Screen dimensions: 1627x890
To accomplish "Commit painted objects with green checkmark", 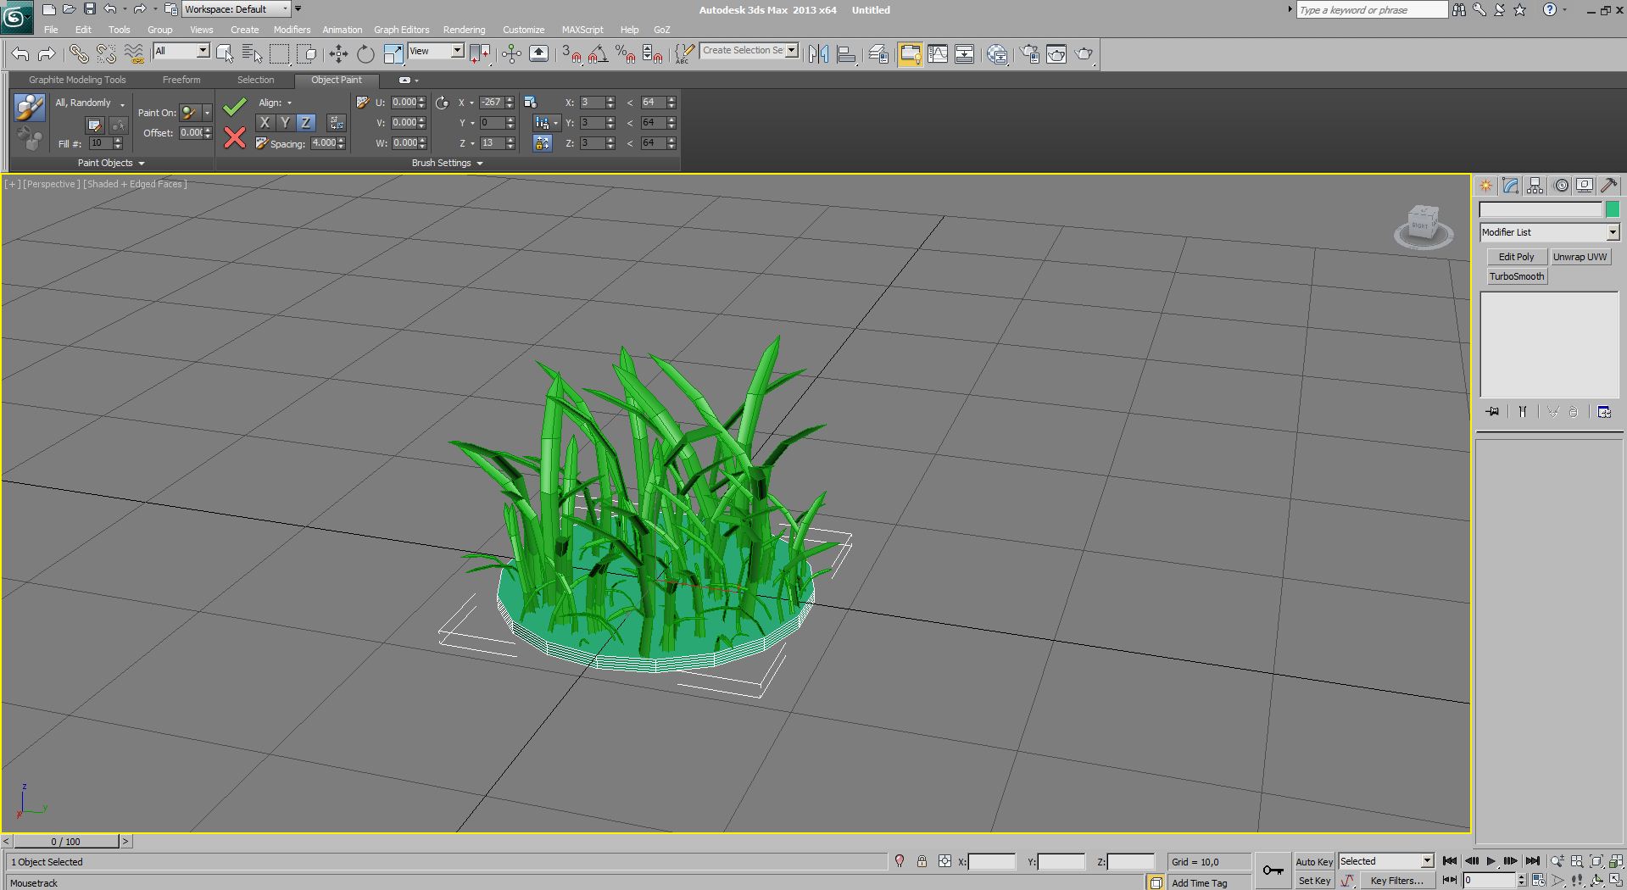I will tap(235, 107).
